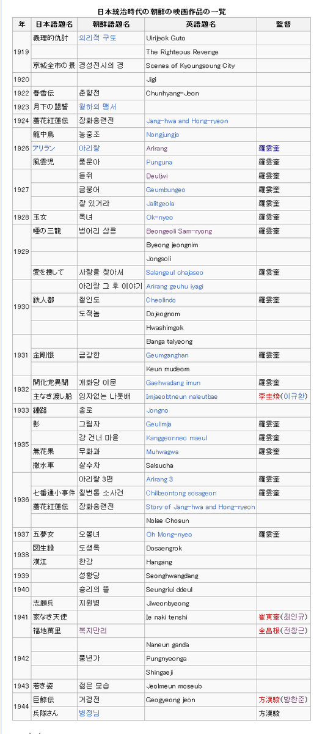This screenshot has width=325, height=734.
Task: Open the Nongjungjo link
Action: (162, 135)
